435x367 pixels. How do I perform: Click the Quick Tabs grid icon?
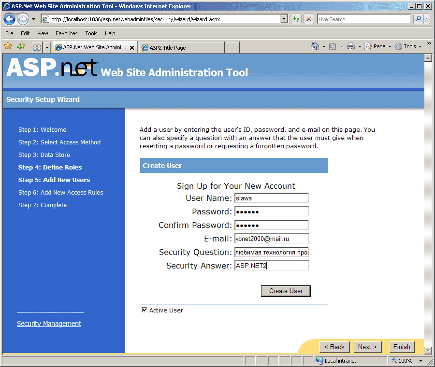[x=37, y=48]
